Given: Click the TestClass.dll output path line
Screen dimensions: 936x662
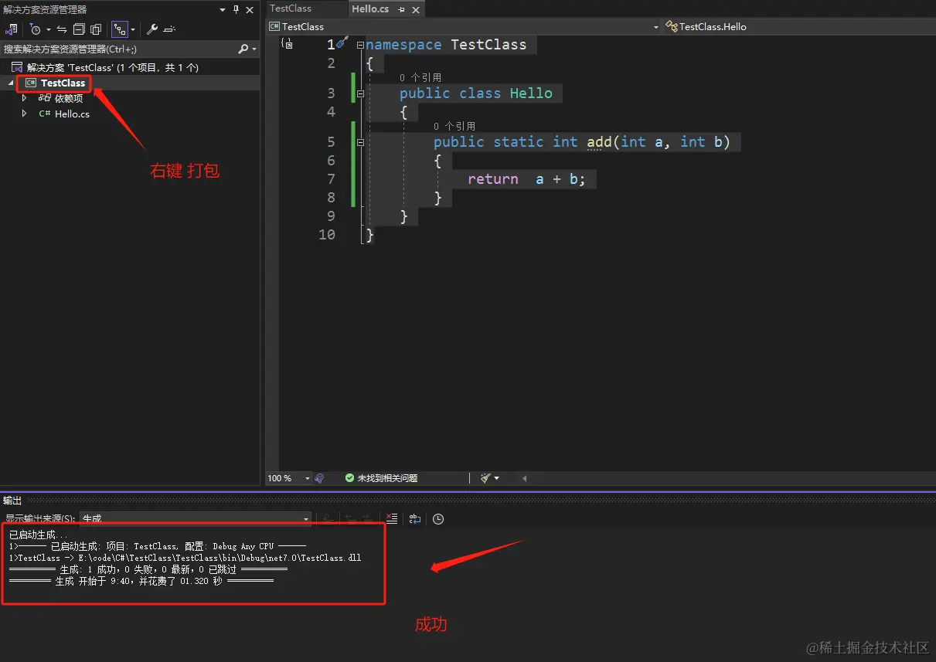Looking at the screenshot, I should pos(185,558).
